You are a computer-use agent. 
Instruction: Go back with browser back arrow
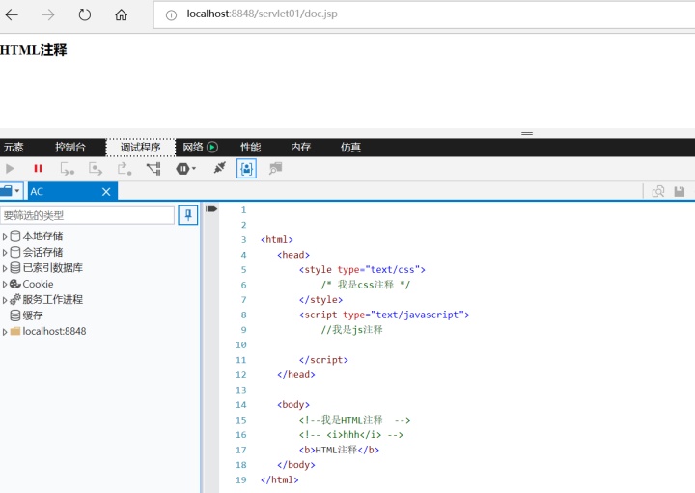(12, 14)
